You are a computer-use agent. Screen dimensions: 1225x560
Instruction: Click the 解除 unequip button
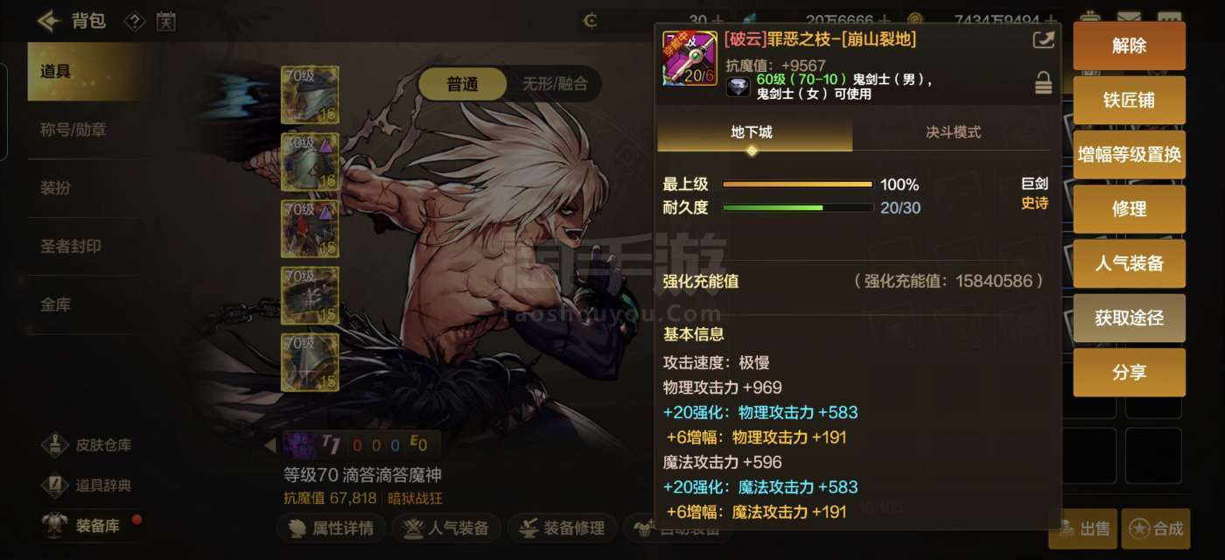pyautogui.click(x=1130, y=45)
